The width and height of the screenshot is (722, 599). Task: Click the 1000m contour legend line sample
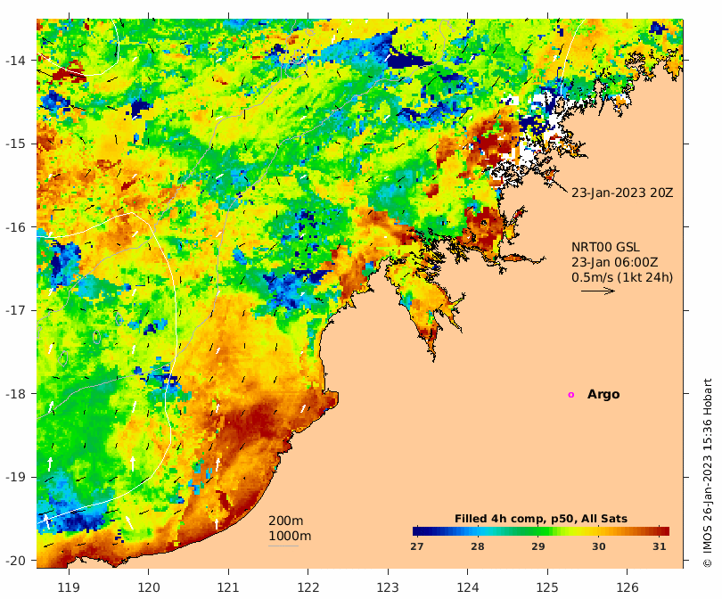[x=283, y=546]
